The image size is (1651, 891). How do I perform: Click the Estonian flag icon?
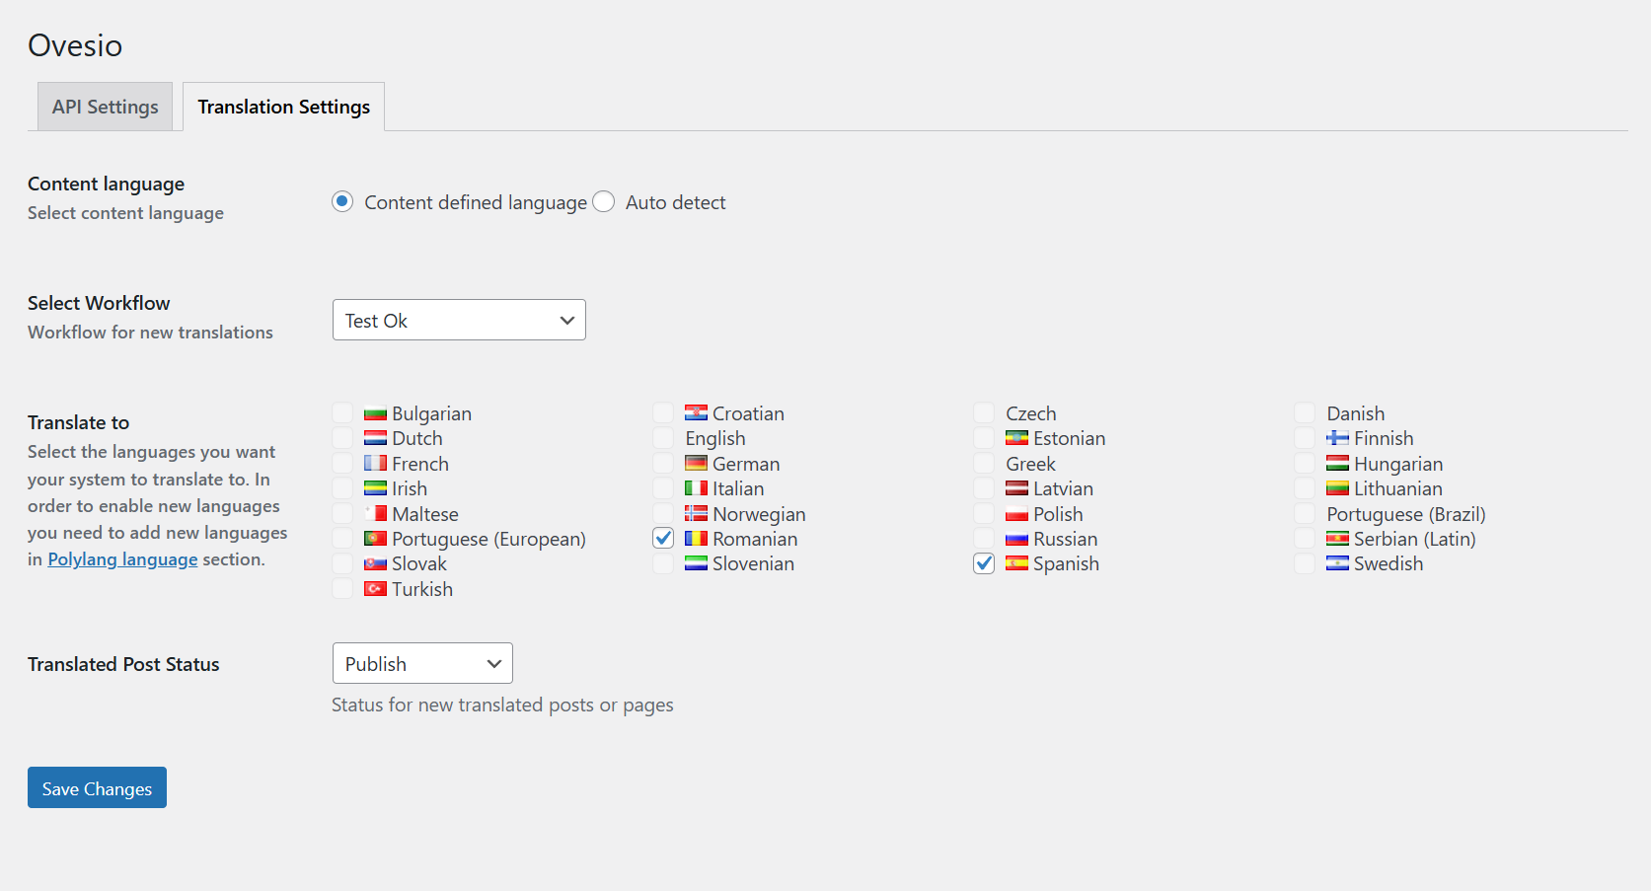[x=1017, y=437]
